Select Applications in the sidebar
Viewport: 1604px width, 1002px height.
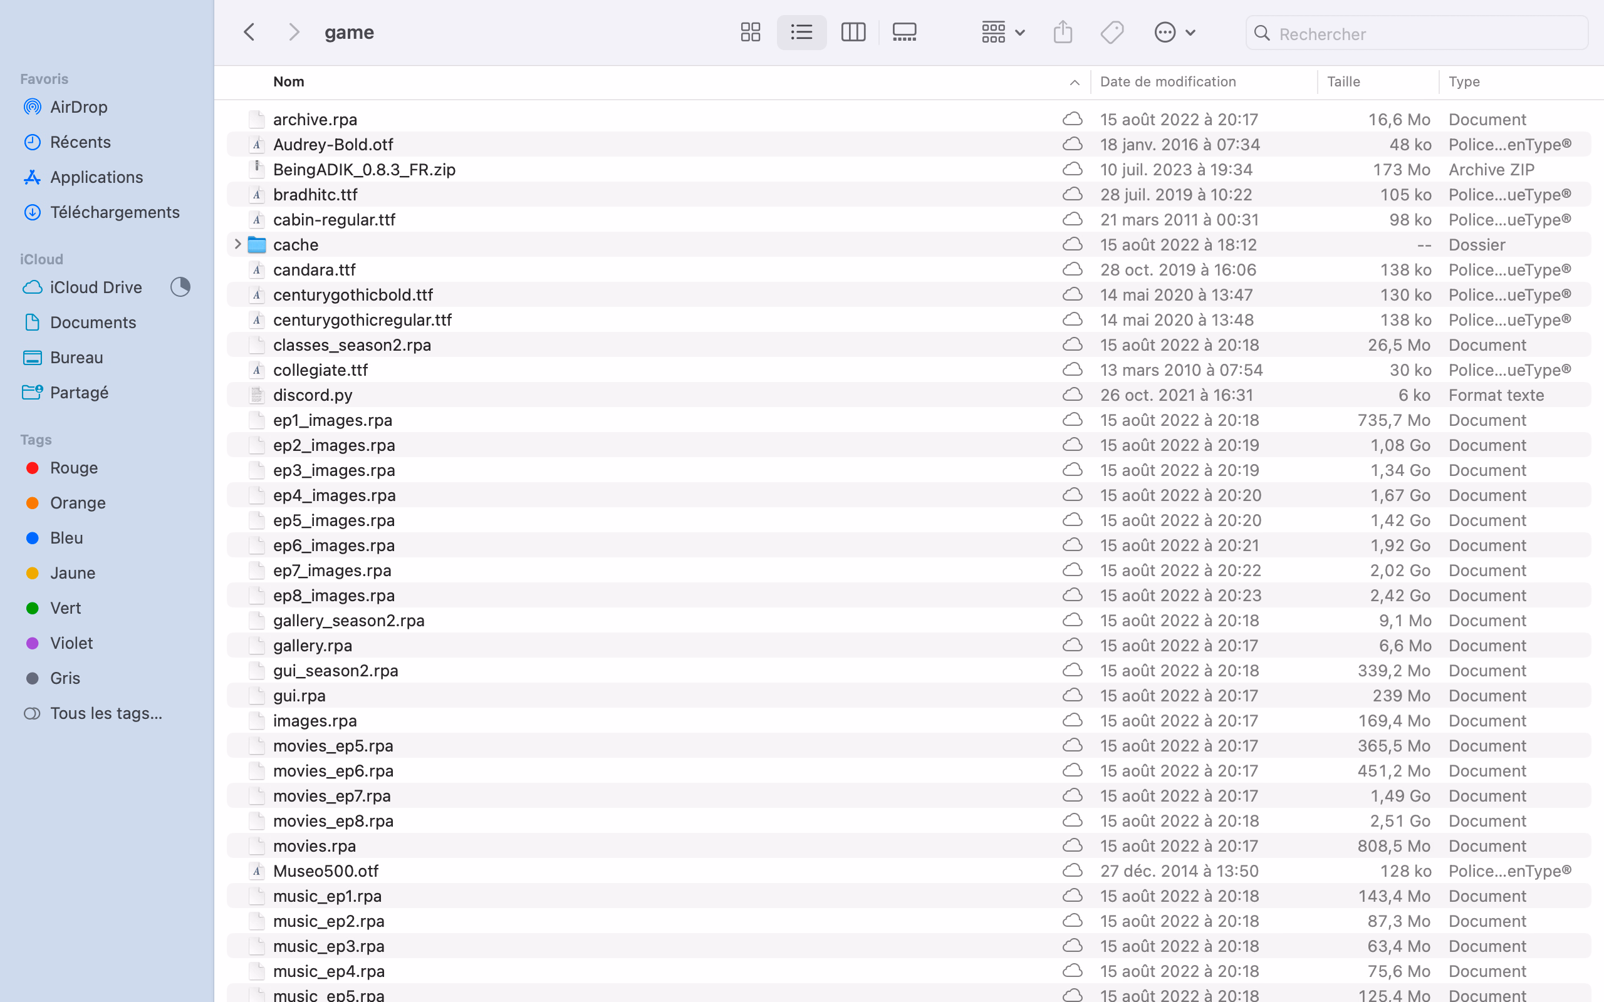96,177
